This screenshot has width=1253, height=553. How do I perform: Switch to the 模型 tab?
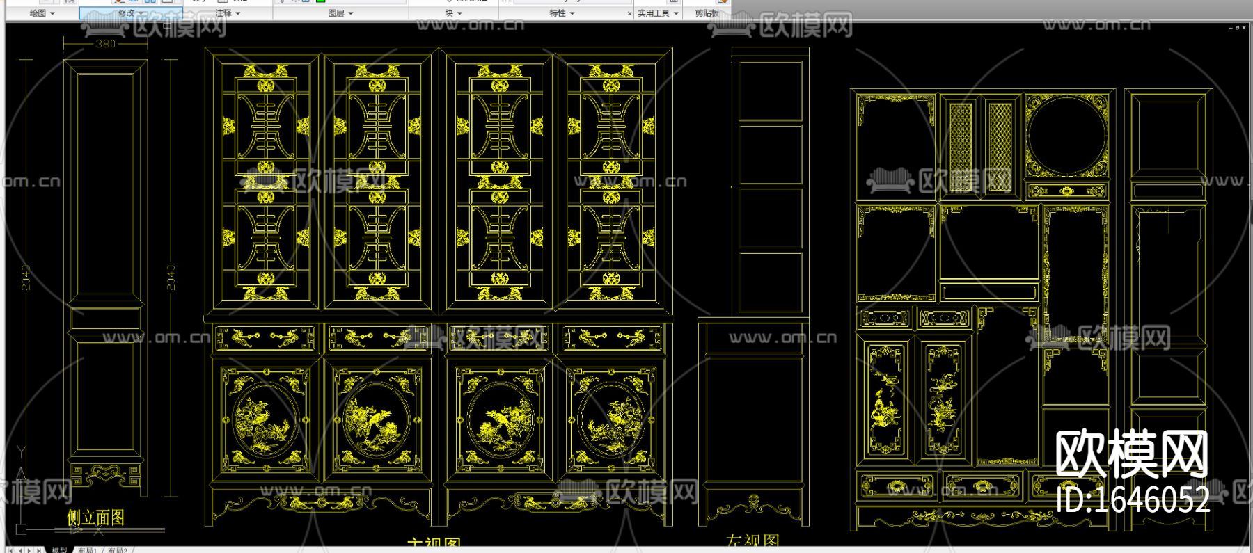(59, 550)
